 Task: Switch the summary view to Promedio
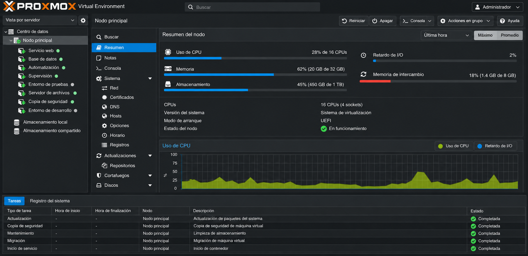tap(510, 35)
